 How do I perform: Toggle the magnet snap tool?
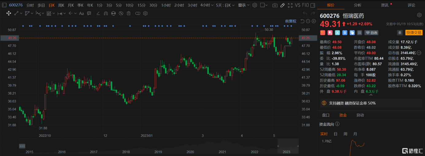tap(106, 13)
